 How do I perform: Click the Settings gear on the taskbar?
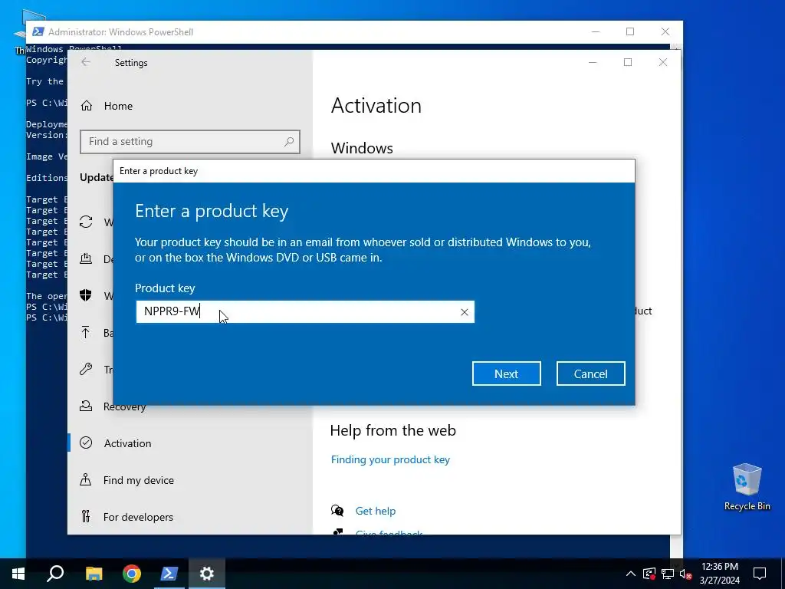tap(207, 574)
